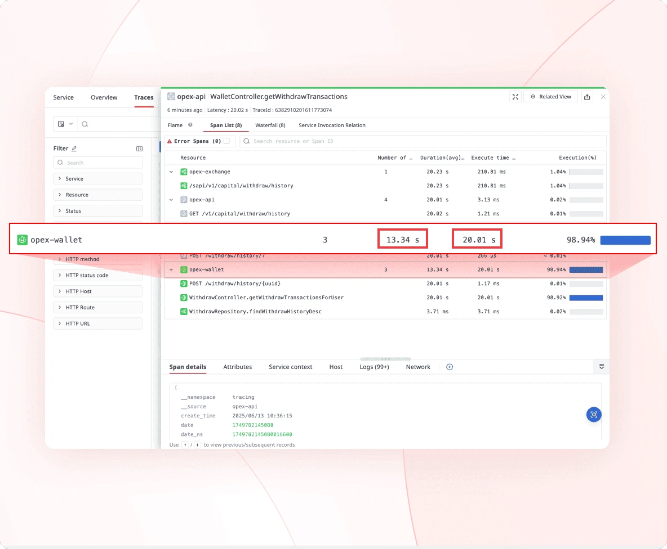Screen dimensions: 667x549
Task: Collapse the opex-exchange tree row
Action: point(171,172)
